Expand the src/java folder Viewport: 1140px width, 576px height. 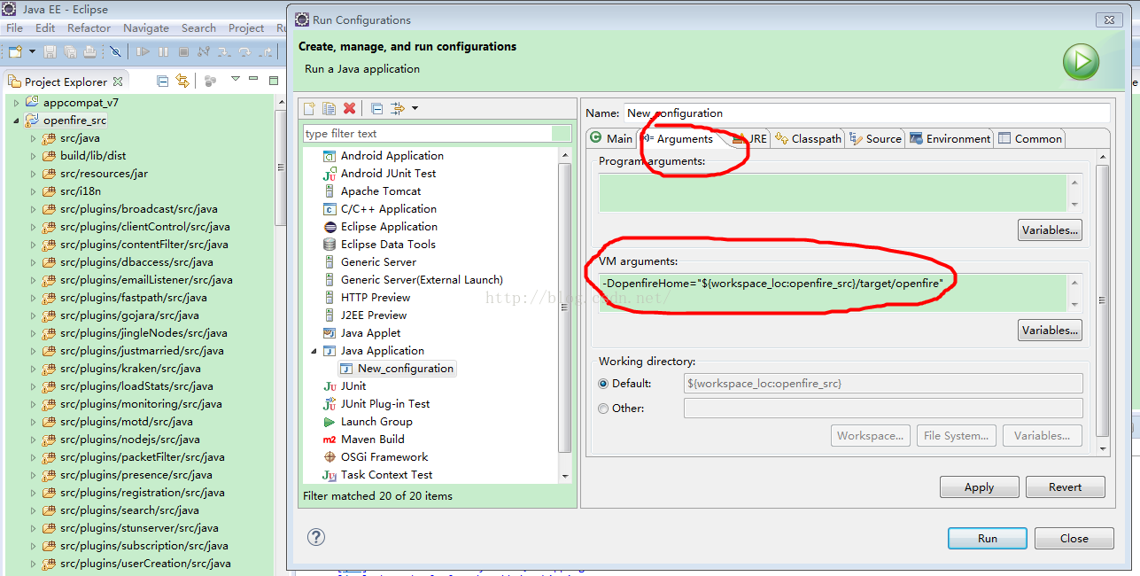[34, 138]
